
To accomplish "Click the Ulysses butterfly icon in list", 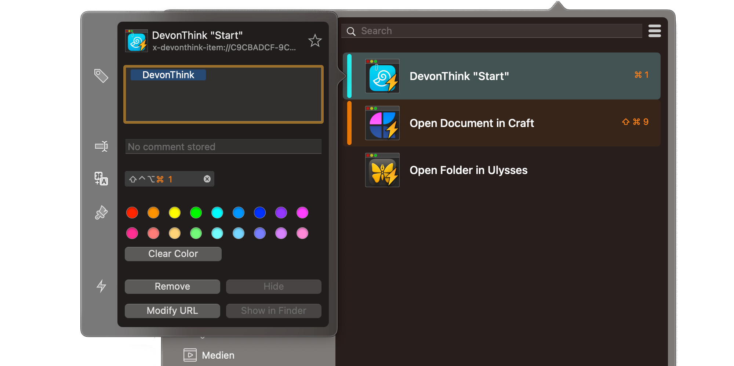I will click(382, 170).
